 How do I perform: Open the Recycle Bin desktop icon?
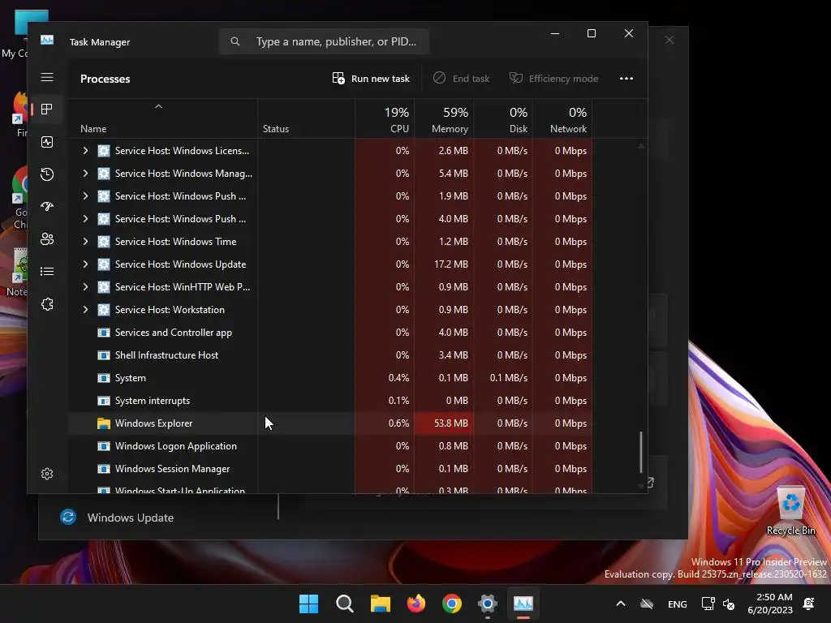(x=790, y=511)
